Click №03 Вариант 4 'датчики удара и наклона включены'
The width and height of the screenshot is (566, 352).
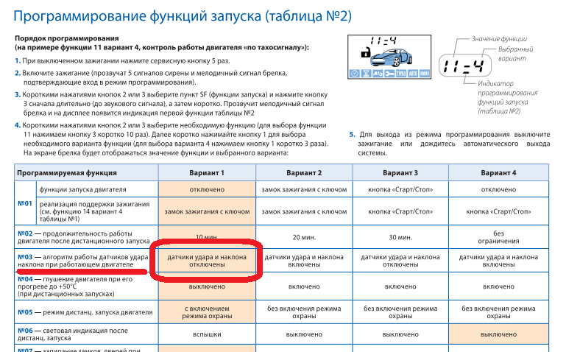coord(498,261)
